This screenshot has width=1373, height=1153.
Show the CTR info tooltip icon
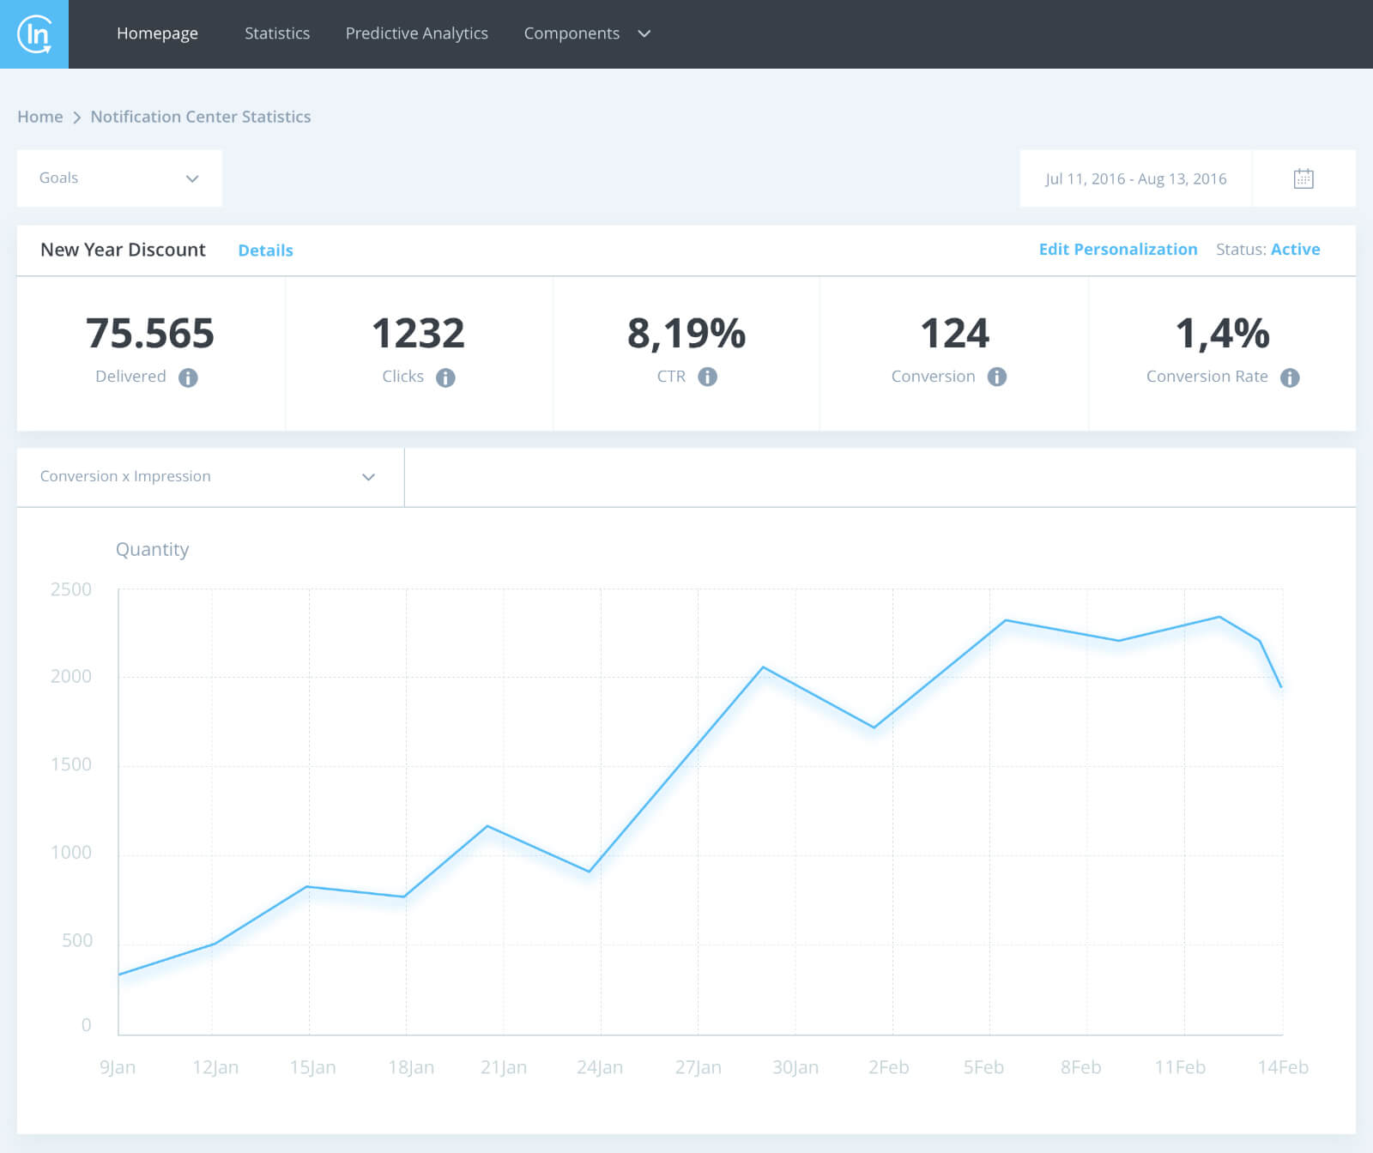pyautogui.click(x=707, y=377)
